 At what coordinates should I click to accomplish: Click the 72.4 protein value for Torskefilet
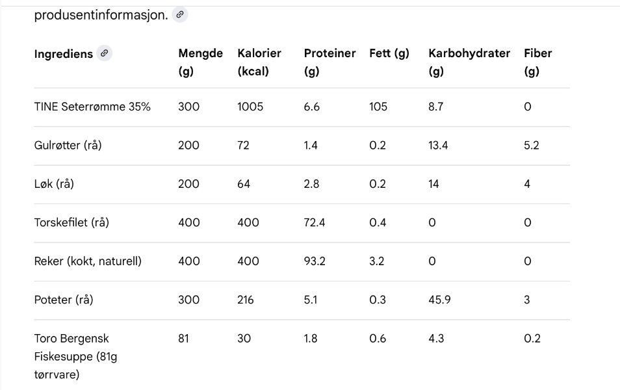point(315,223)
